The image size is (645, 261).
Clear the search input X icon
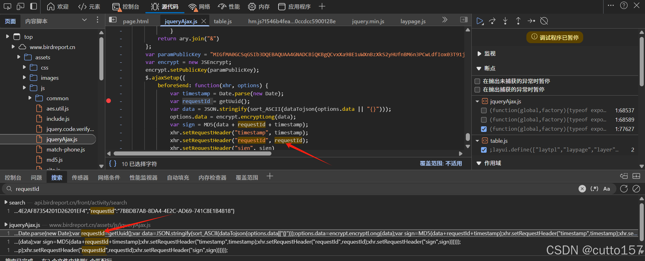582,189
